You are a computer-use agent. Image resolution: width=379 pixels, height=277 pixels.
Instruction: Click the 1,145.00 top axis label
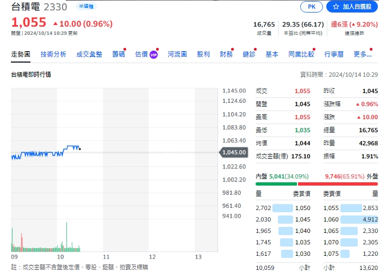click(234, 91)
